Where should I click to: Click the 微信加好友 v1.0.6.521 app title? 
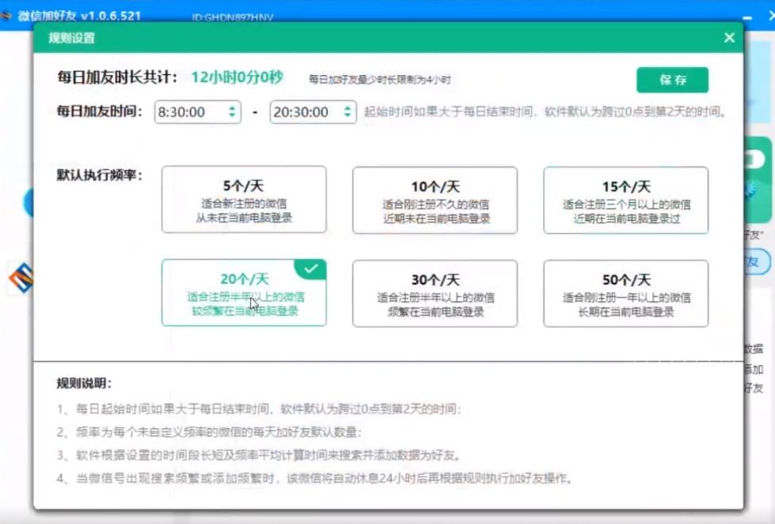pos(80,16)
